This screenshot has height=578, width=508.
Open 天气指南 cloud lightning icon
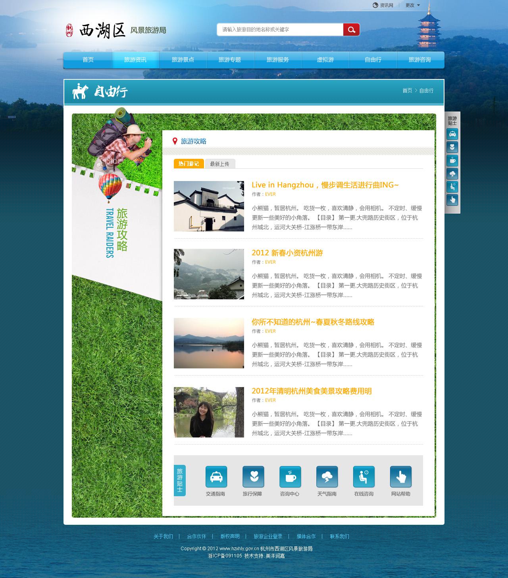(x=327, y=477)
